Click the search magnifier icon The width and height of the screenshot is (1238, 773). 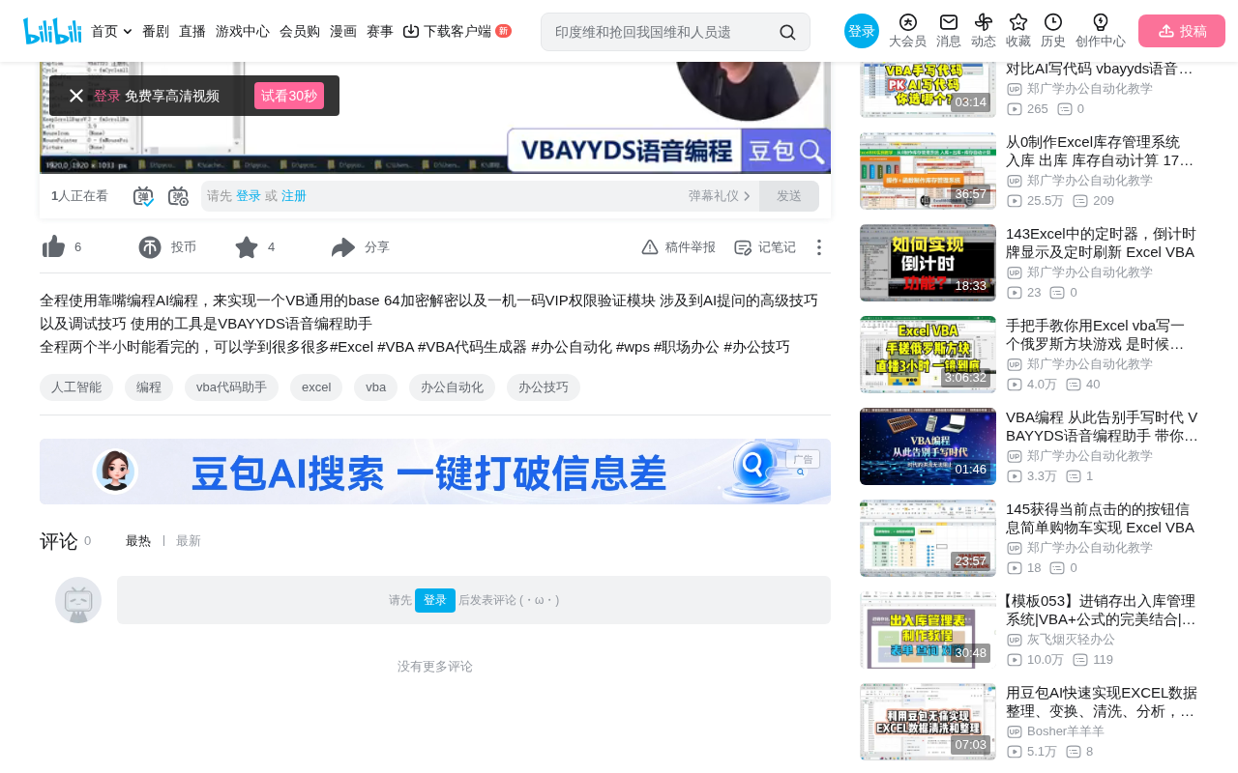(x=787, y=32)
